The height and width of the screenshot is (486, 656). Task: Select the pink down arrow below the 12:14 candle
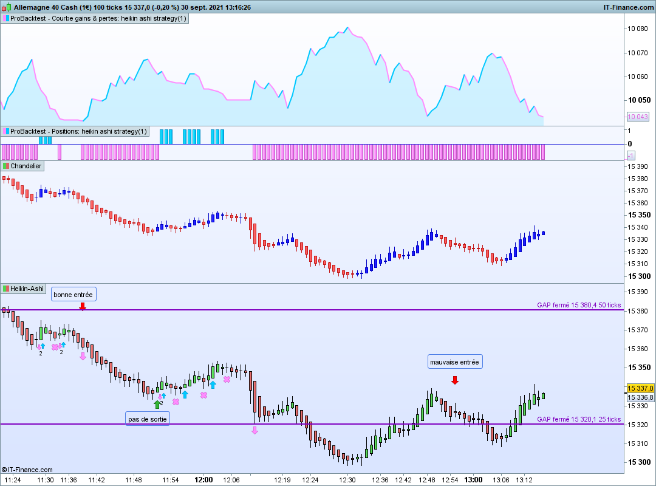[255, 430]
